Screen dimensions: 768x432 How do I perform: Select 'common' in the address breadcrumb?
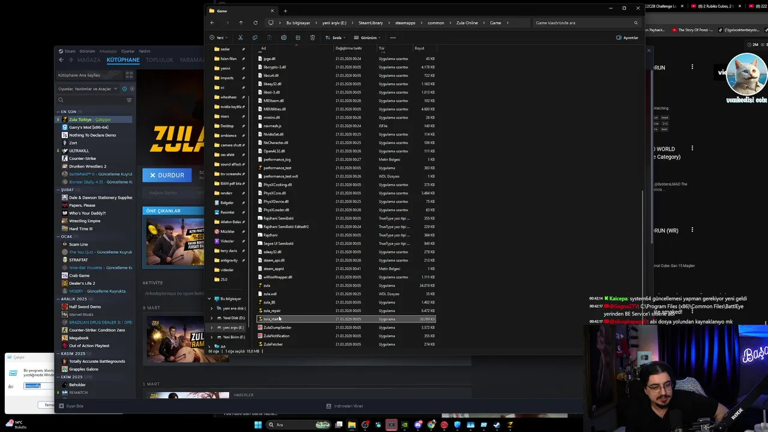click(436, 23)
